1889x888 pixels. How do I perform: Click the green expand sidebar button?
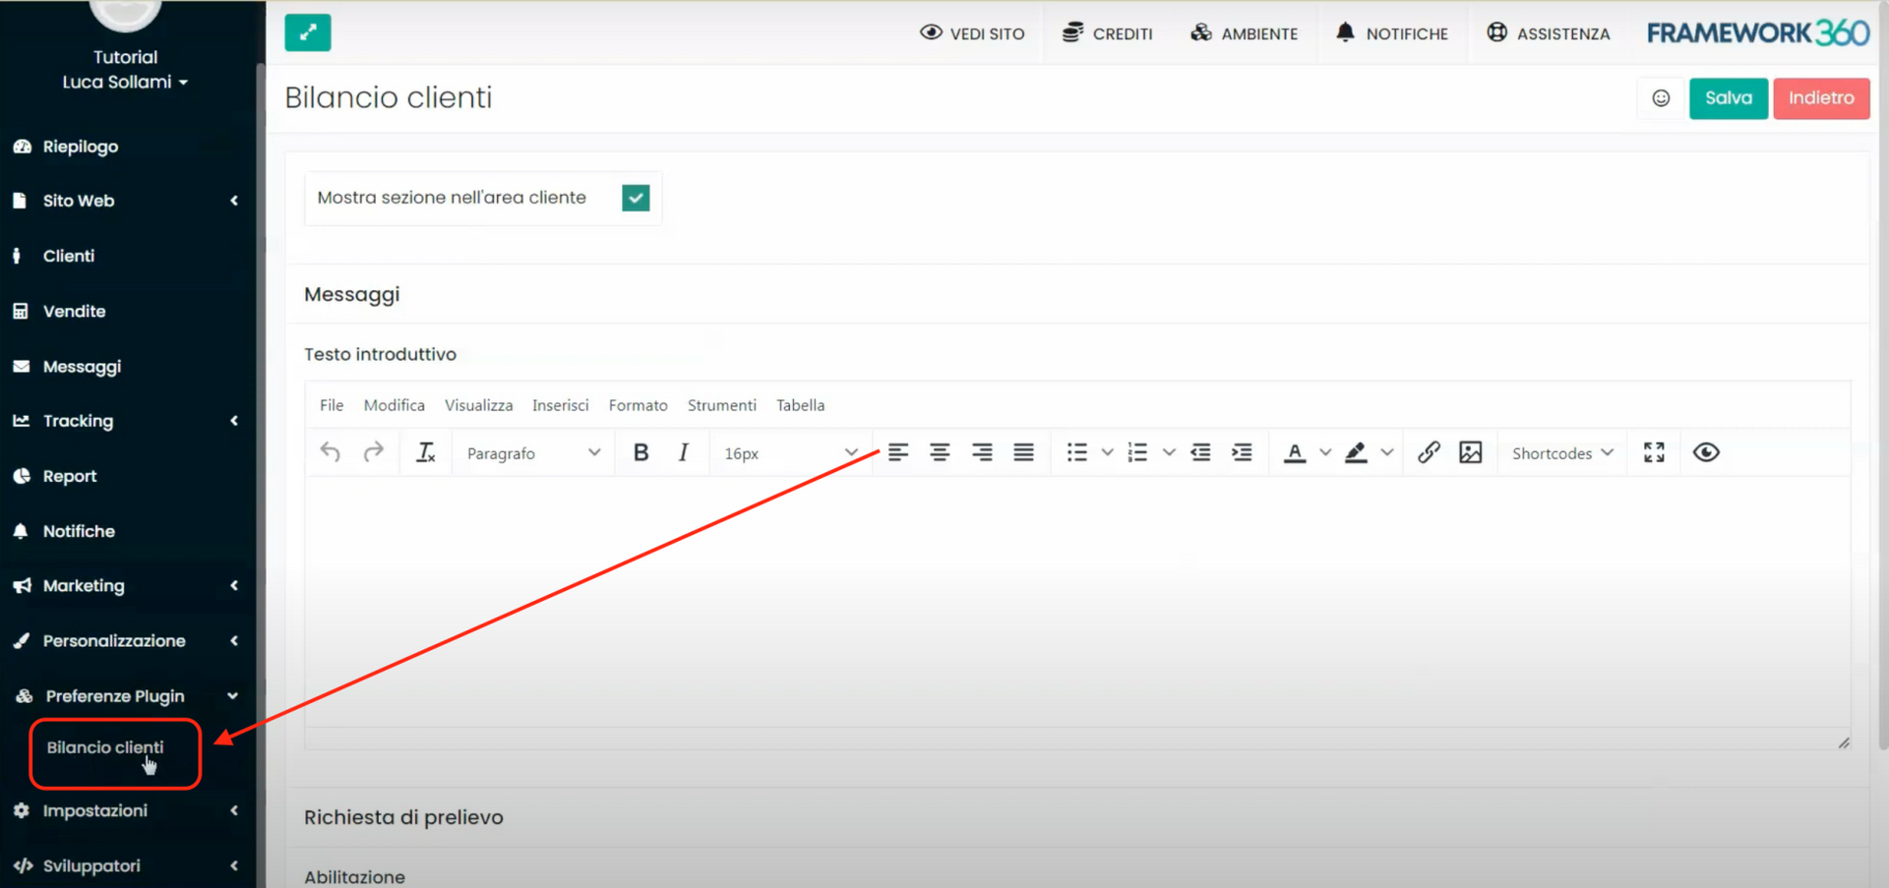(308, 32)
